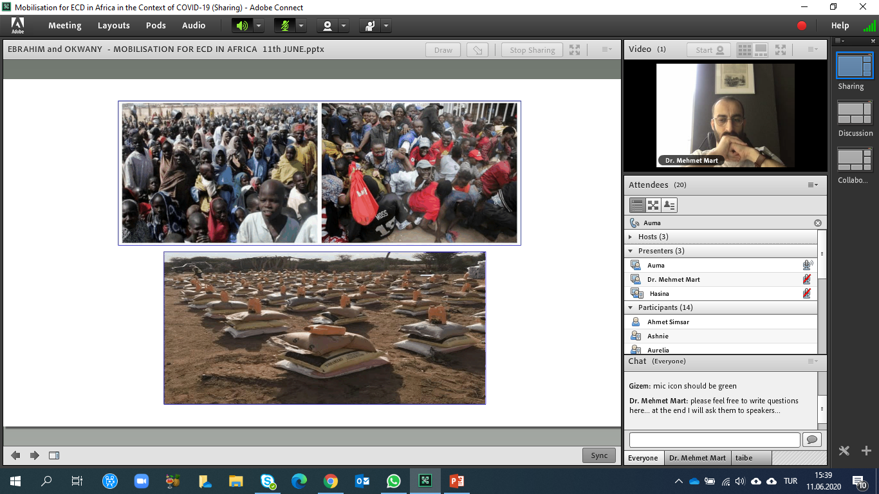Mute the speaker audio icon

tap(242, 26)
